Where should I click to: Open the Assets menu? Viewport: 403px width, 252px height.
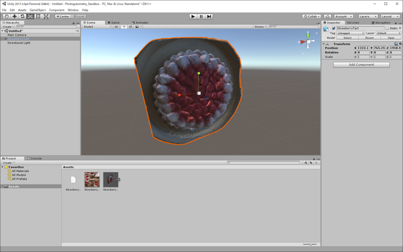[22, 10]
